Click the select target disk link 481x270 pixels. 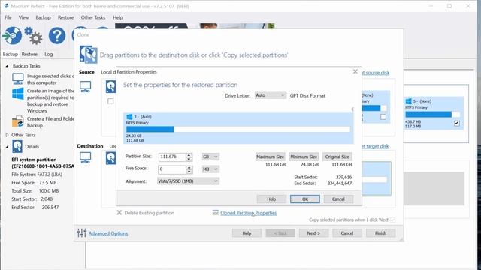376,146
